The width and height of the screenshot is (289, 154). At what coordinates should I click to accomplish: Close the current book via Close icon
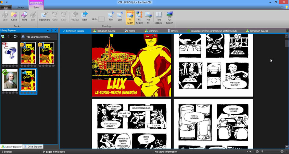(14, 16)
